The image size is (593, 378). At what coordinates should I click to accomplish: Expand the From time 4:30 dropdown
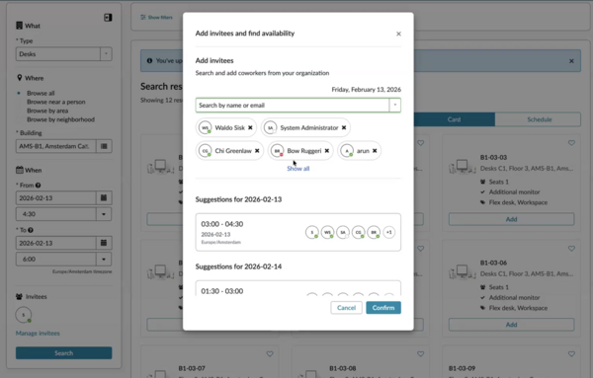pos(104,214)
